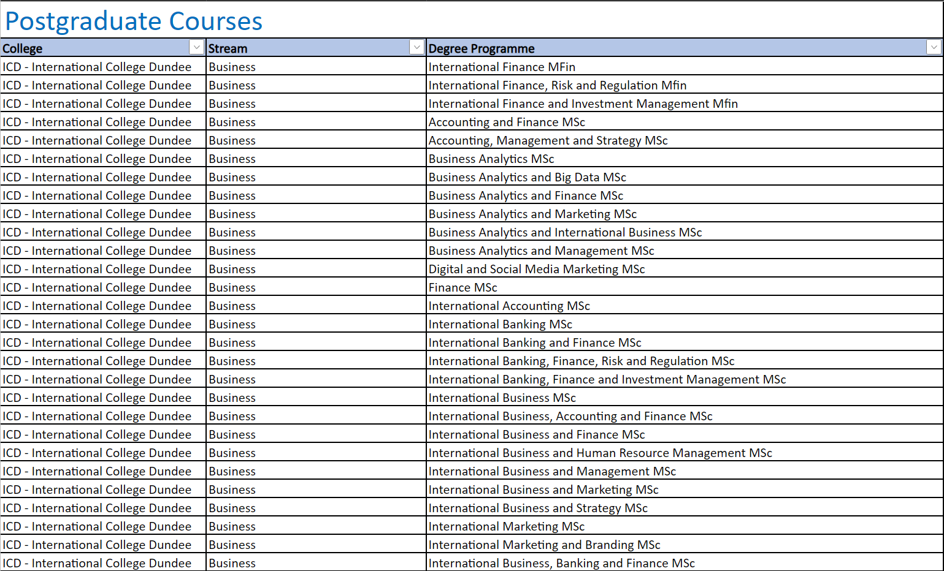The height and width of the screenshot is (571, 944).
Task: Click the College cell beside International Finance MFin
Action: pyautogui.click(x=103, y=67)
